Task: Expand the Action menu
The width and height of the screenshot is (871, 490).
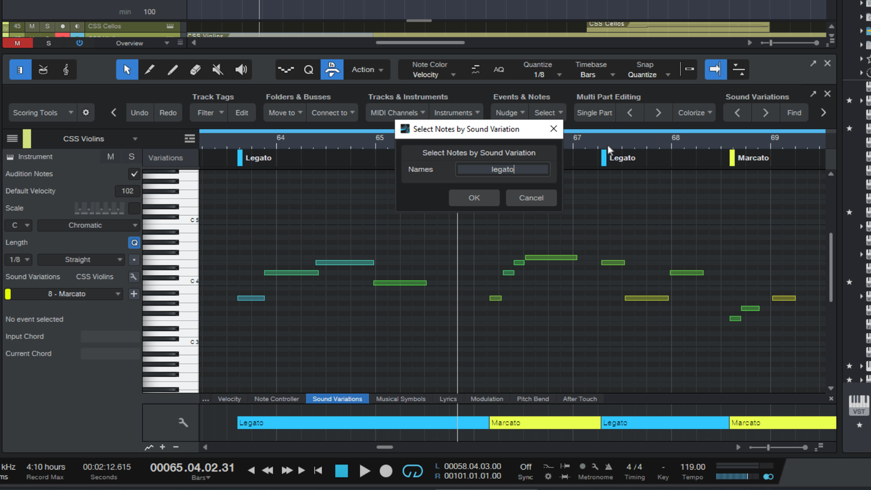Action: (x=366, y=69)
